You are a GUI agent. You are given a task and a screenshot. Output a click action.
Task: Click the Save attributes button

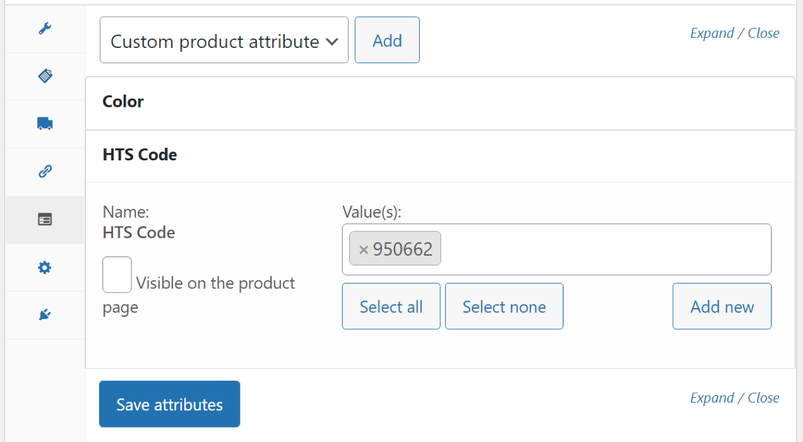pos(169,404)
